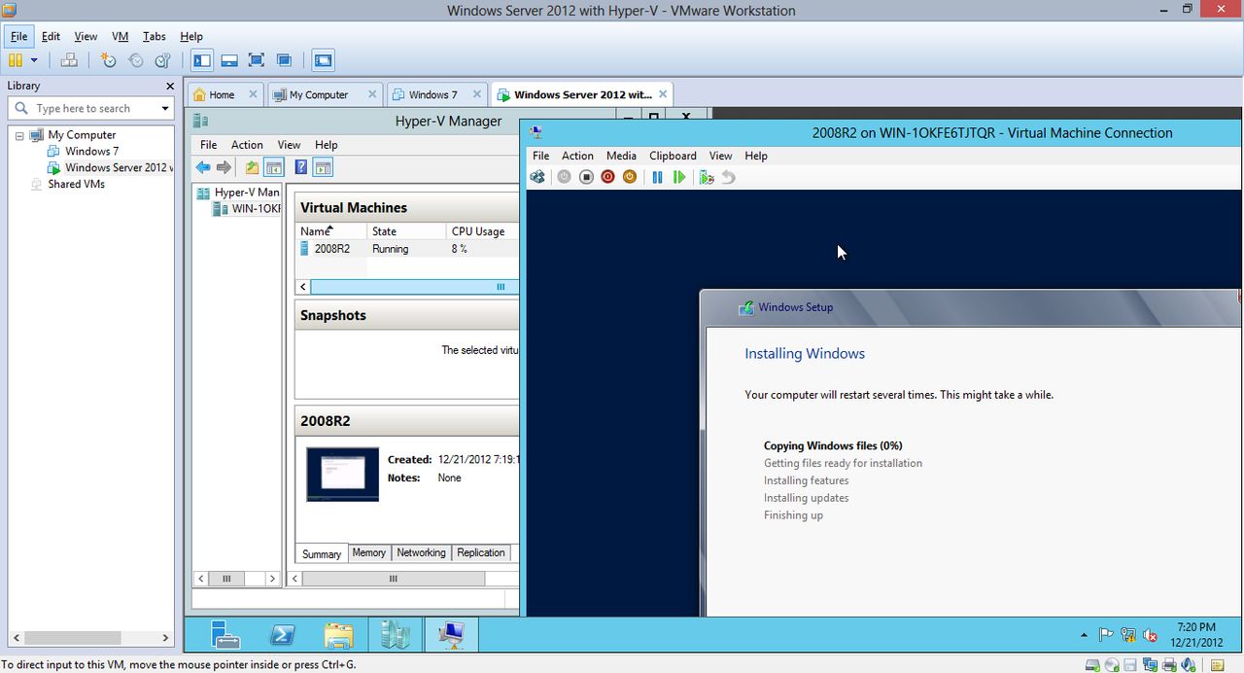Click Revert icon in VM Connection toolbar

click(728, 177)
